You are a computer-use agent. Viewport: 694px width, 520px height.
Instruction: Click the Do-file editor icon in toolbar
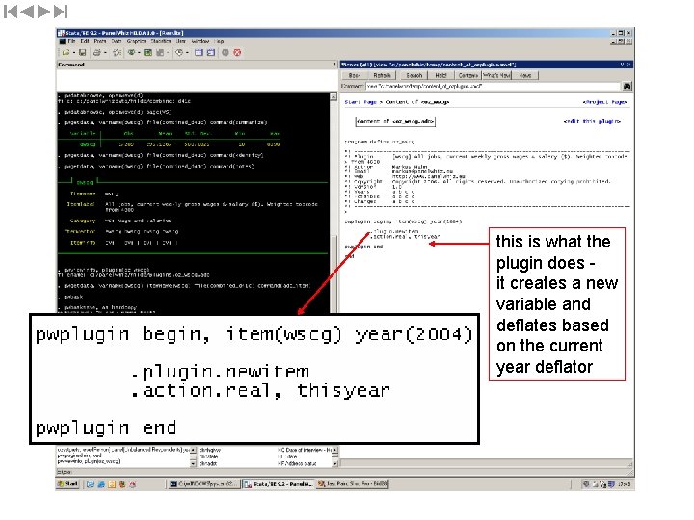160,53
